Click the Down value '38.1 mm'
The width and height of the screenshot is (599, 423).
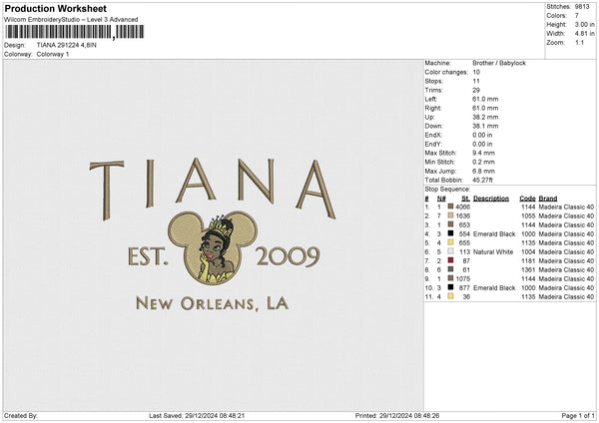pos(485,126)
